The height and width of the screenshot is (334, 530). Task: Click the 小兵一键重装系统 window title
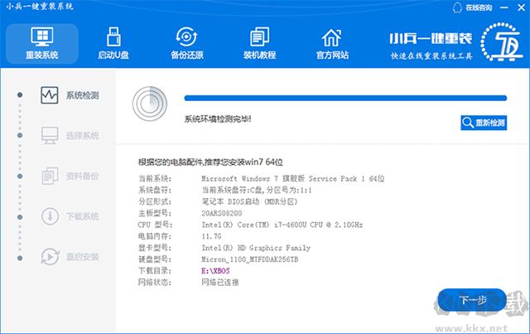40,6
